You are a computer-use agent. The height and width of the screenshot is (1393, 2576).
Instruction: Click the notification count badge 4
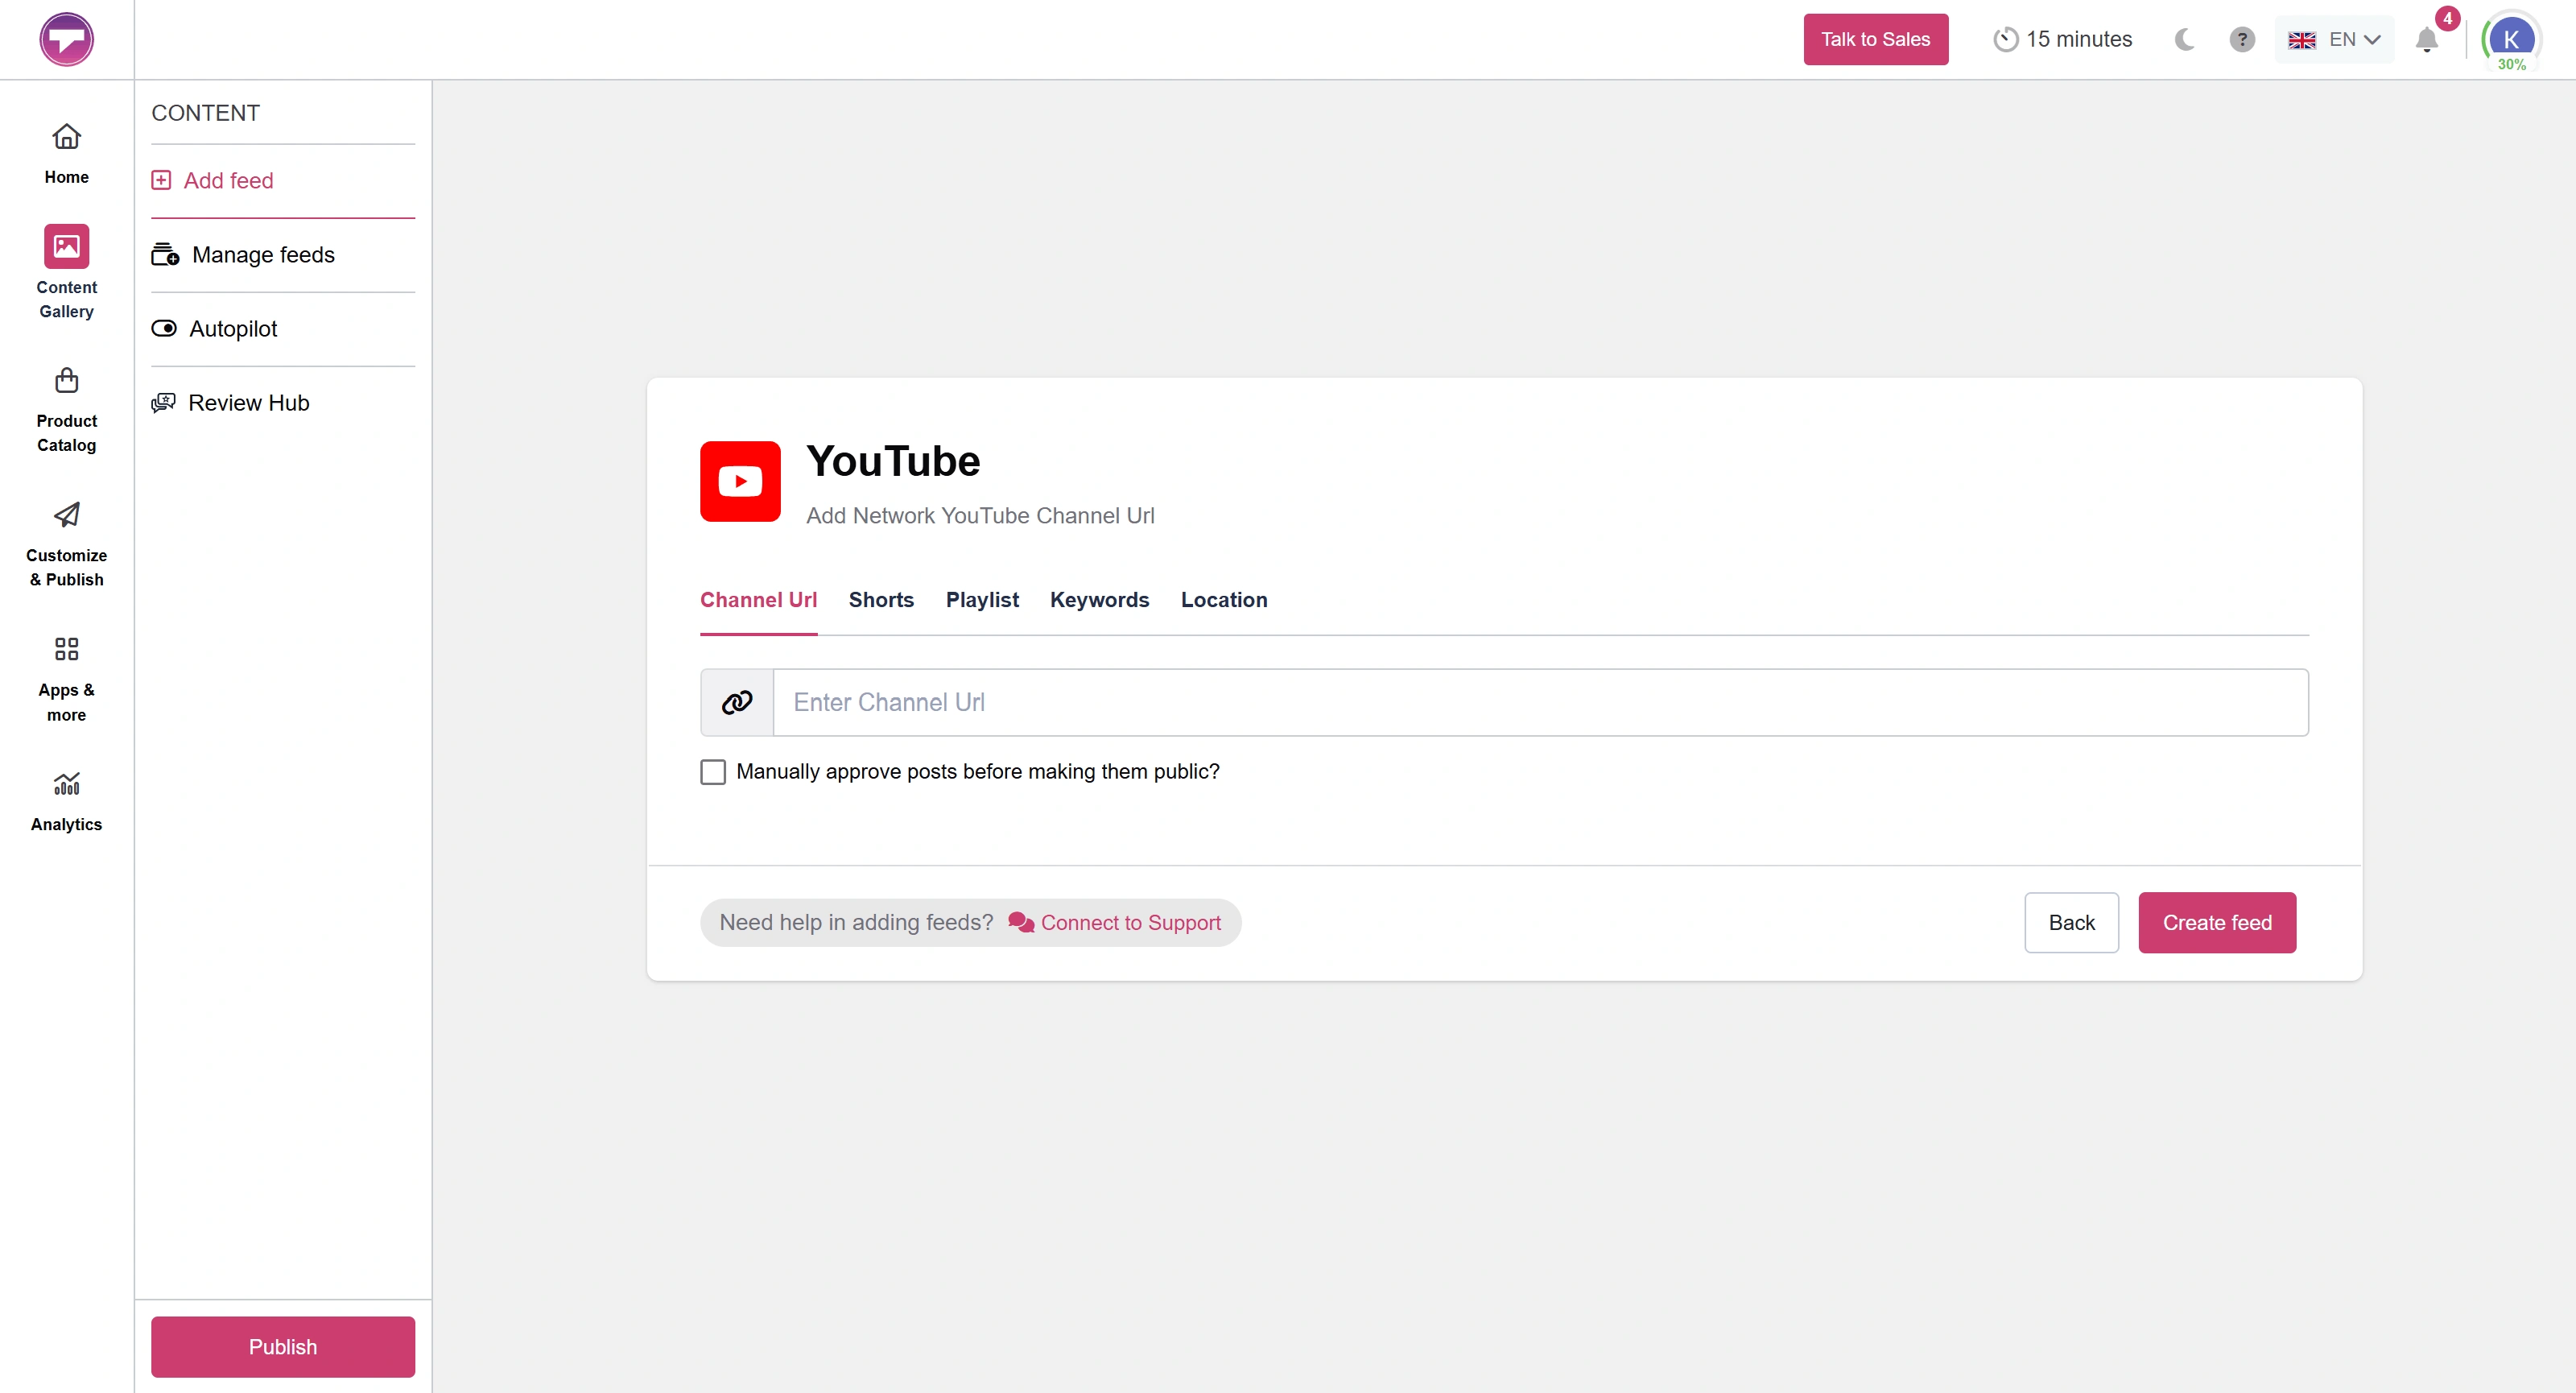(2447, 18)
